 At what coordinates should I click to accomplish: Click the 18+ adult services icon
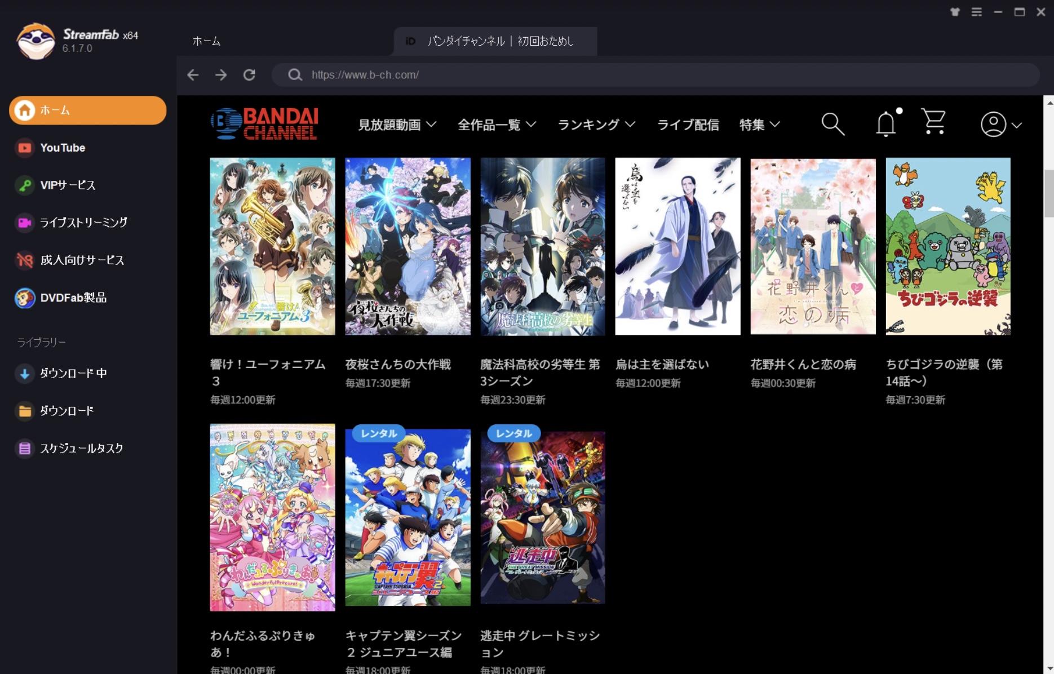click(x=24, y=260)
